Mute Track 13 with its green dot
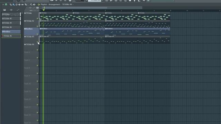The image size is (221, 124). coord(37,113)
